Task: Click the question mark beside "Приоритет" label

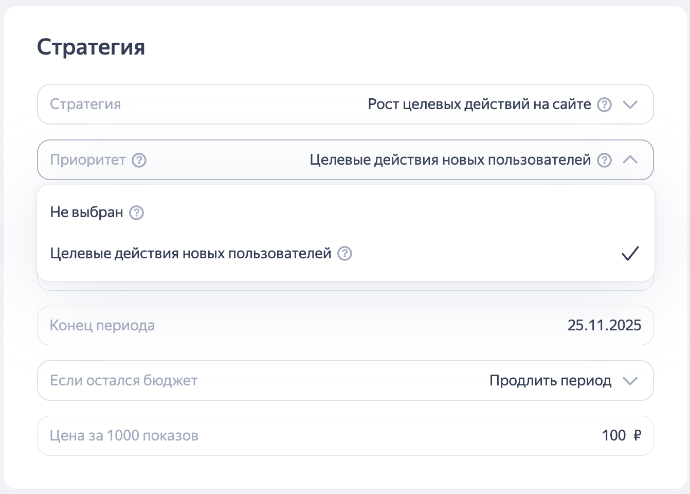Action: coord(138,160)
